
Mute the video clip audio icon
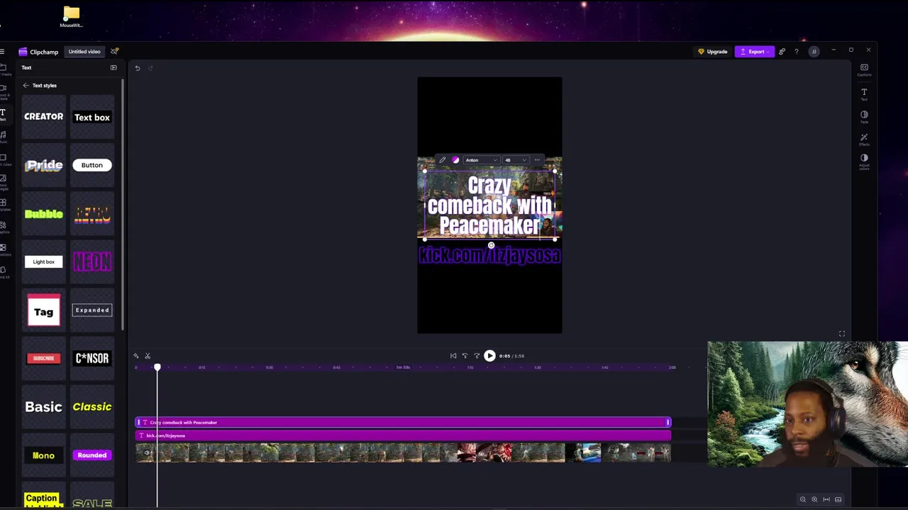click(x=148, y=453)
